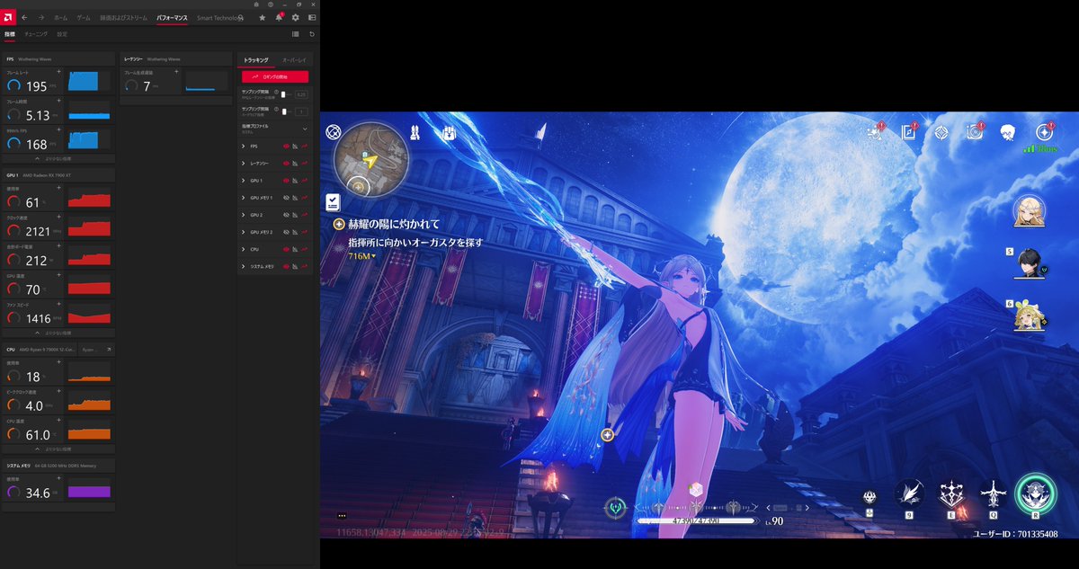The height and width of the screenshot is (569, 1079).
Task: Select the トラッキング tab
Action: click(x=256, y=59)
